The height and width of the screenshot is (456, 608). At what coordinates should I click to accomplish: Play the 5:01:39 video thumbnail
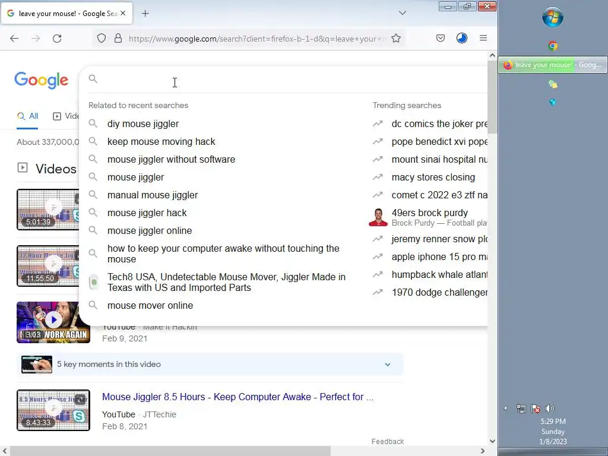pyautogui.click(x=47, y=210)
